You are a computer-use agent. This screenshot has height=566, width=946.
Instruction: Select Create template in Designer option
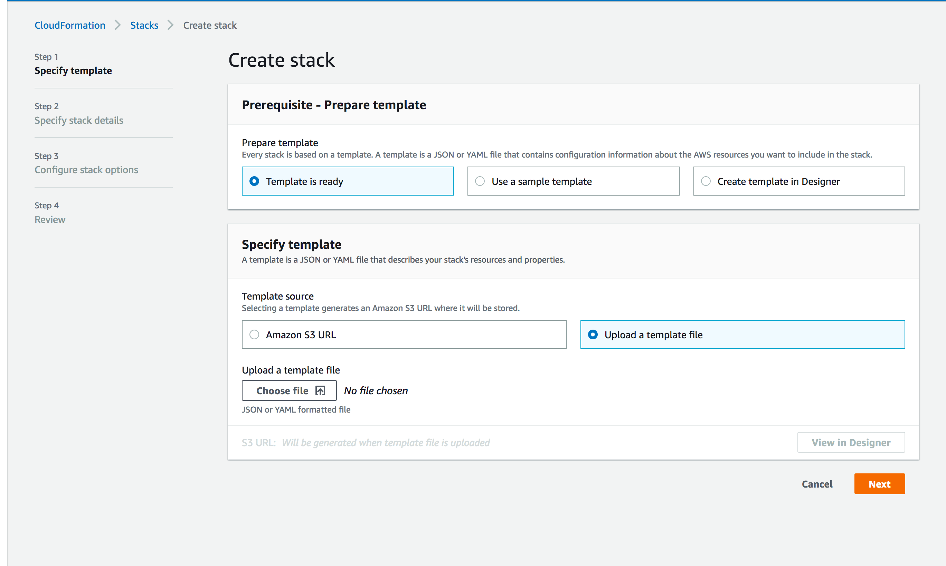(799, 181)
